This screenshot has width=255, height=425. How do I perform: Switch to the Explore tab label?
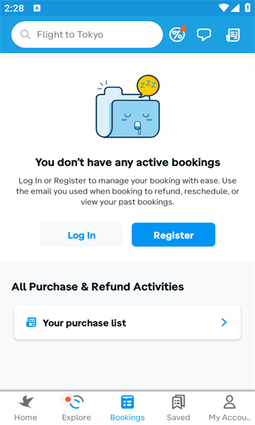pyautogui.click(x=76, y=417)
